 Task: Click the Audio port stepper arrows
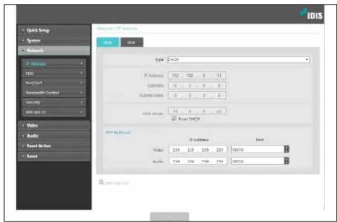coord(287,161)
